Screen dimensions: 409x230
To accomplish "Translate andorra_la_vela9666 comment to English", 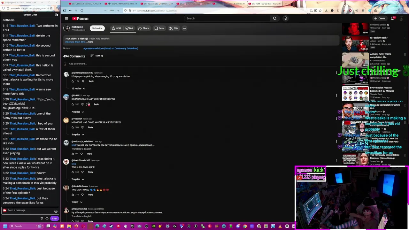I will (x=81, y=149).
